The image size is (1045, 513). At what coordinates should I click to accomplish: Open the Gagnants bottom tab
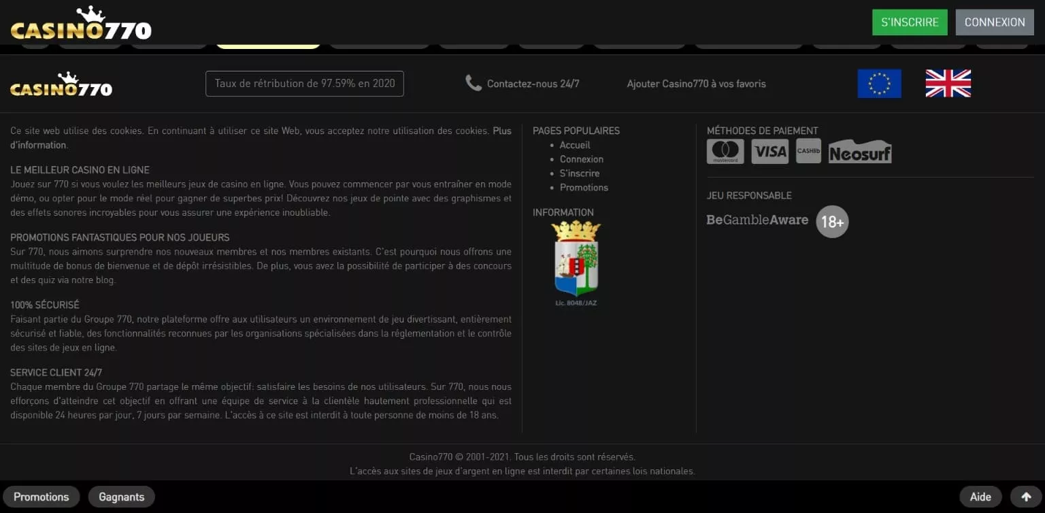121,497
